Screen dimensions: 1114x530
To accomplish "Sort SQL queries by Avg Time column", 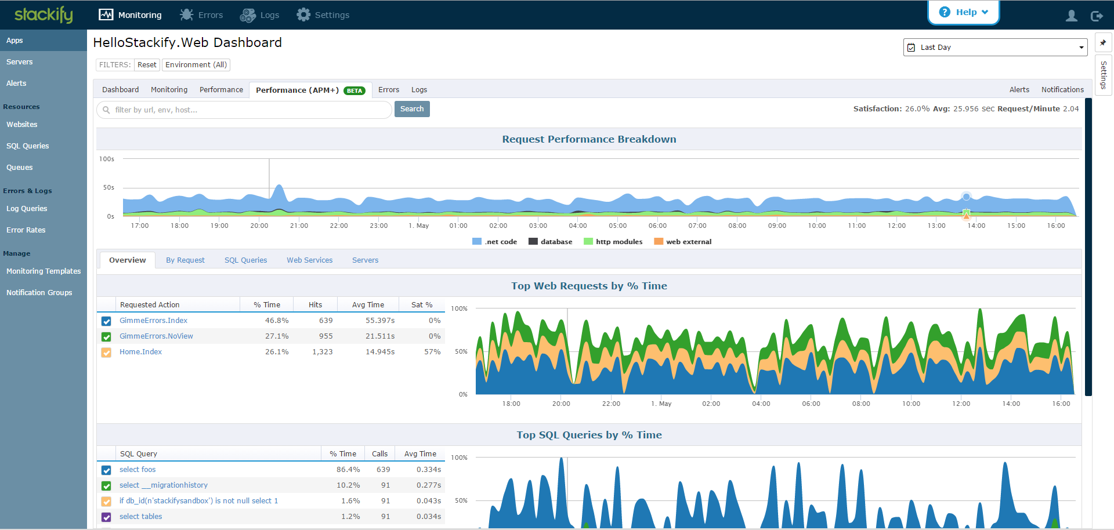I will [x=420, y=454].
